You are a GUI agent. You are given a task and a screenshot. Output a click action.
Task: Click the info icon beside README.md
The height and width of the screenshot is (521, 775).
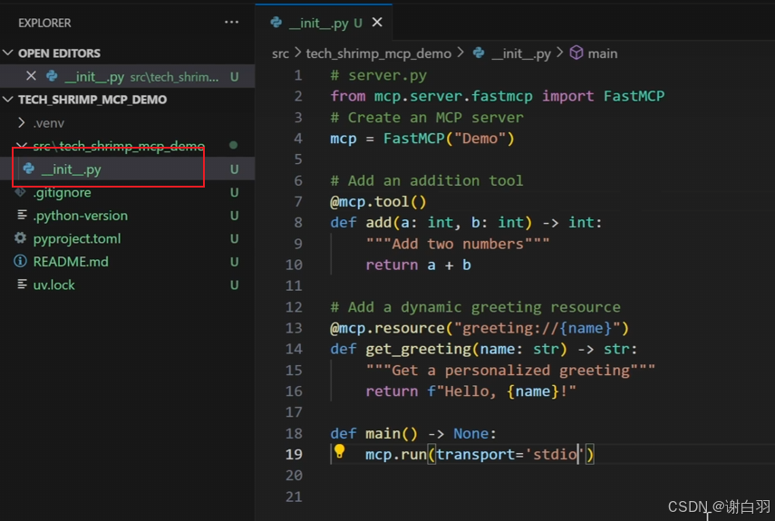tap(20, 261)
